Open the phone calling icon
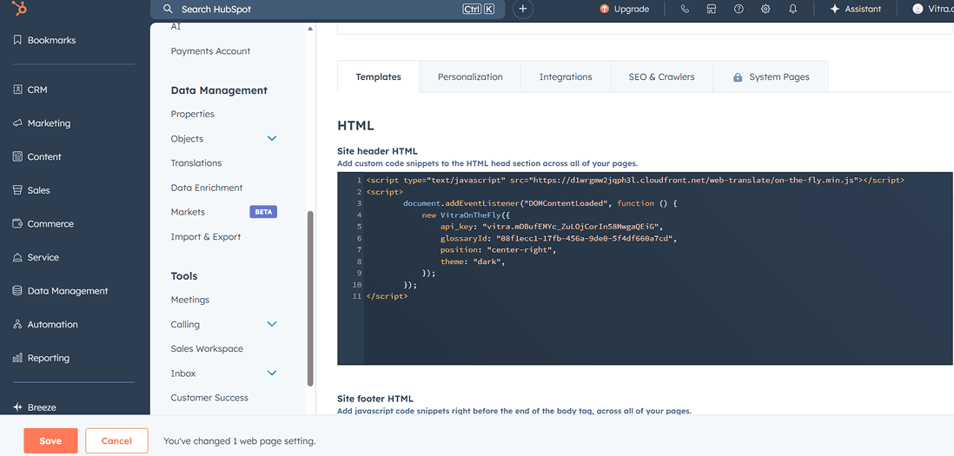 [x=685, y=9]
